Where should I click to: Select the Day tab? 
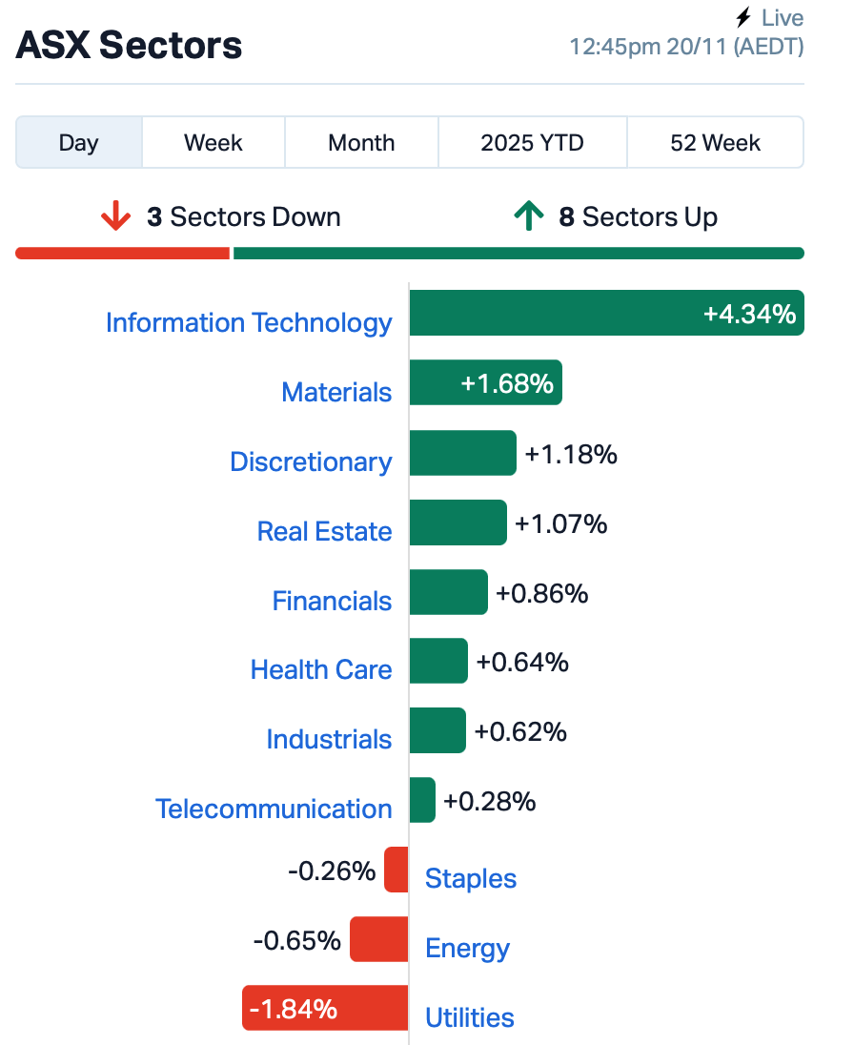tap(78, 143)
